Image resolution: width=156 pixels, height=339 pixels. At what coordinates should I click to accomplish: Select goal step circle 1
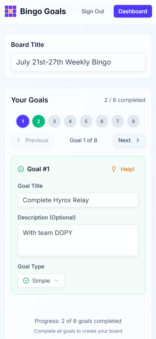(23, 121)
